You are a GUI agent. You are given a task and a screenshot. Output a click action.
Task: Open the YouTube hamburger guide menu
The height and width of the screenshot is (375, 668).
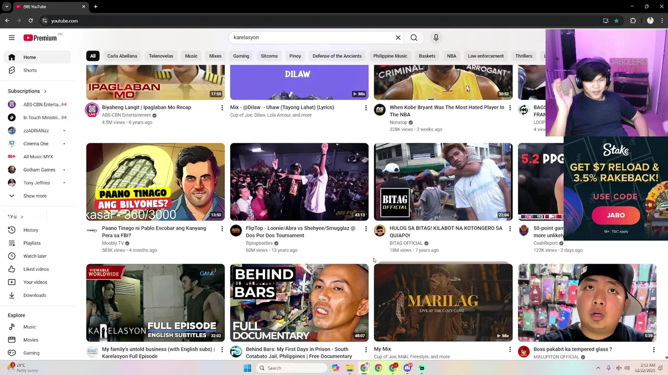(x=11, y=37)
